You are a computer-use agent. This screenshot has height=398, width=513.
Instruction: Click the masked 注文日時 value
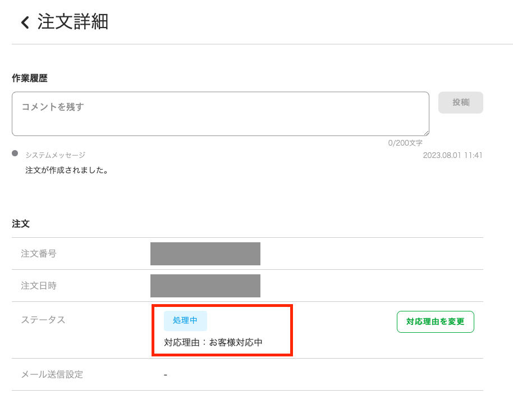tap(205, 286)
